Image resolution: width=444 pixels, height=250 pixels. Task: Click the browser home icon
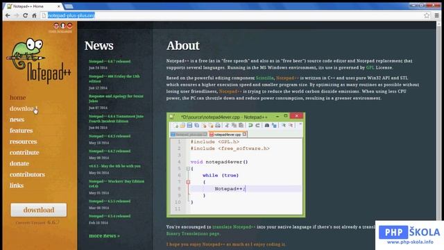point(34,15)
